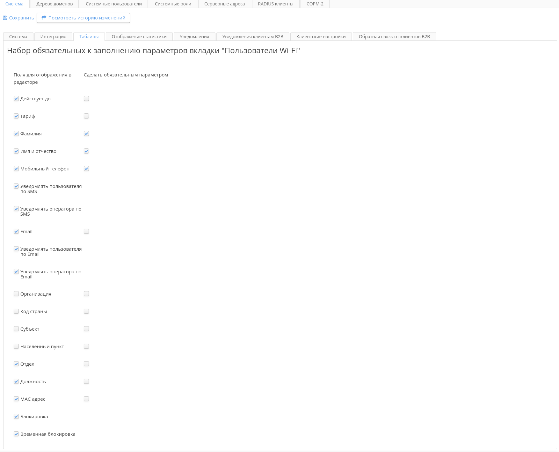
Task: Make Email a required parameter
Action: coord(86,231)
